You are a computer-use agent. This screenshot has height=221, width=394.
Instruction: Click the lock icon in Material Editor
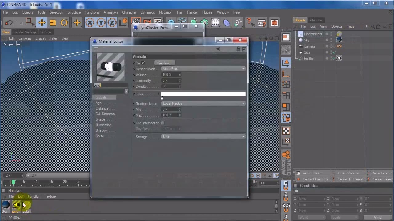[x=239, y=49]
